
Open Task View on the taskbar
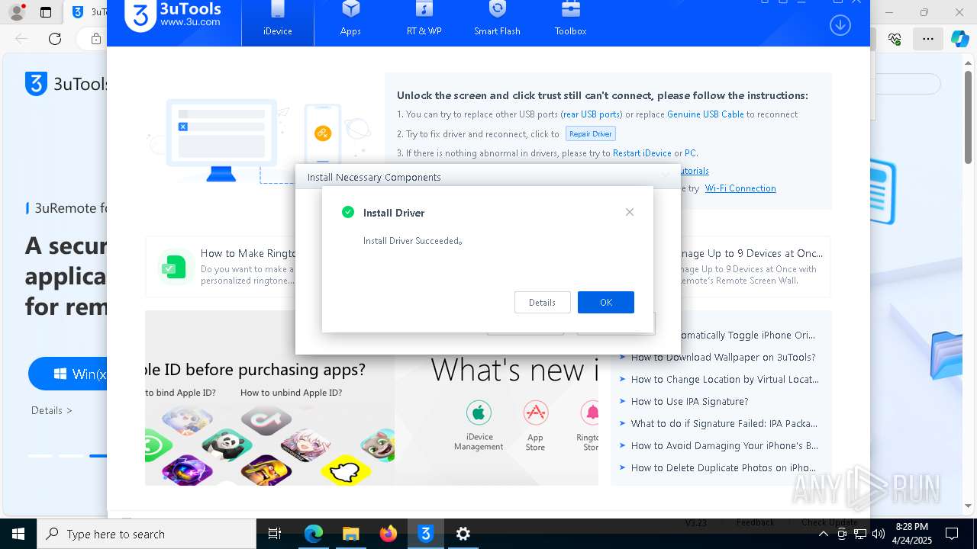275,534
